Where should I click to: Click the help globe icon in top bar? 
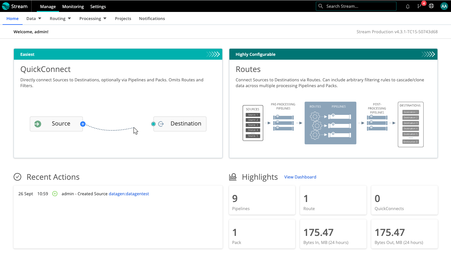coord(431,6)
